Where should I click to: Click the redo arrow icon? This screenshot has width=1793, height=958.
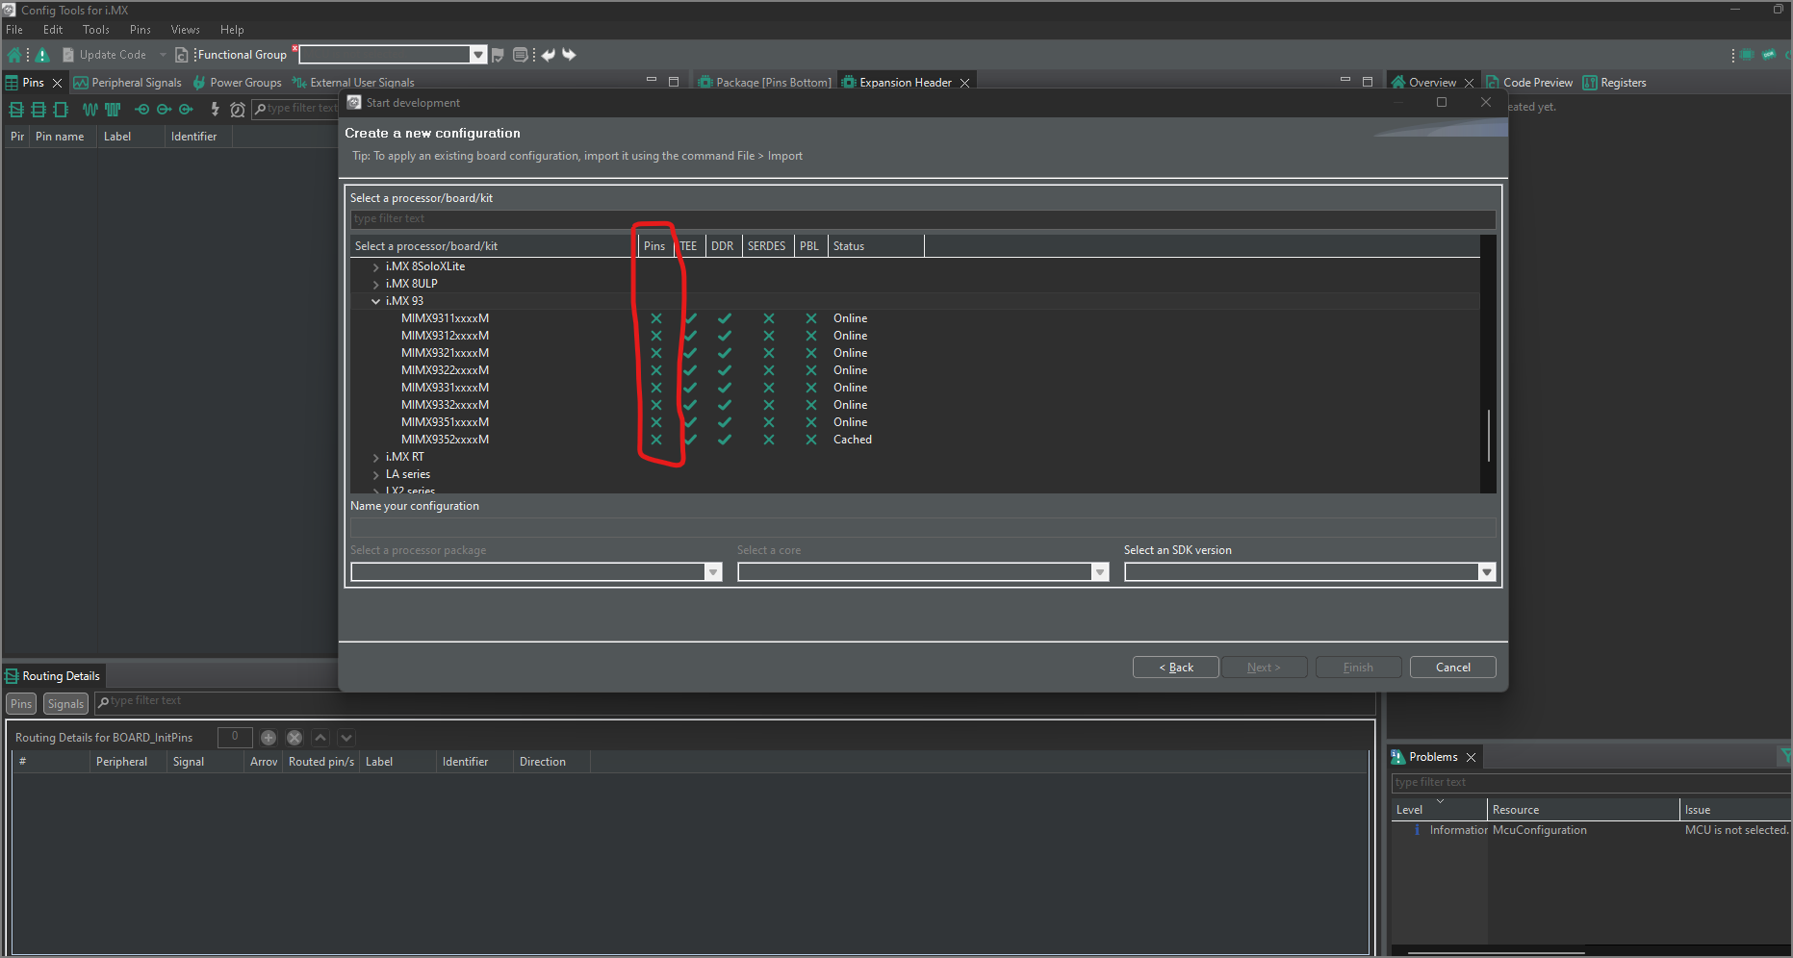pos(569,55)
